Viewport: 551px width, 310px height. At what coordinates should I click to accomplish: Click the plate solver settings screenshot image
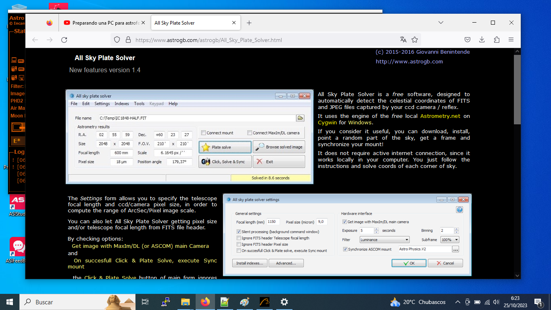[347, 235]
